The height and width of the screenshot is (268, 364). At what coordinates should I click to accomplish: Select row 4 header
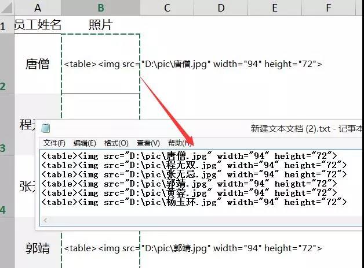[7, 186]
